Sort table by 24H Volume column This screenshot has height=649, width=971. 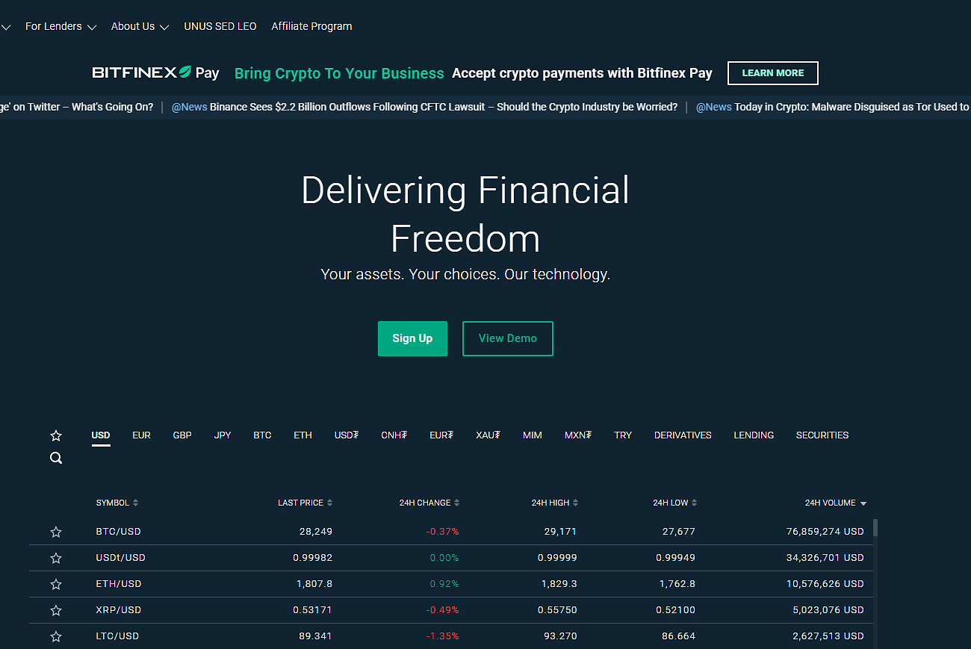[836, 503]
